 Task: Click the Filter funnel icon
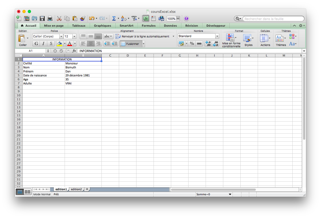[134, 18]
